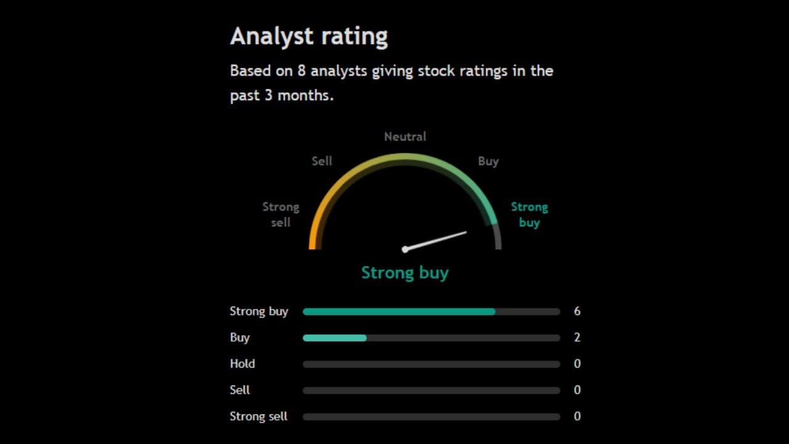789x444 pixels.
Task: Click the gauge needle pointer
Action: point(436,240)
